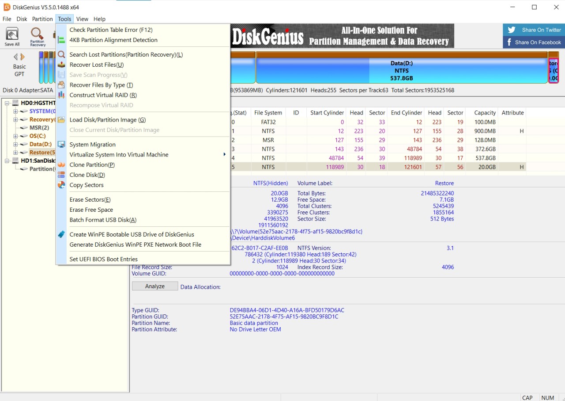This screenshot has height=401, width=565.
Task: Choose Check Partition Table Error (F12)
Action: click(143, 30)
